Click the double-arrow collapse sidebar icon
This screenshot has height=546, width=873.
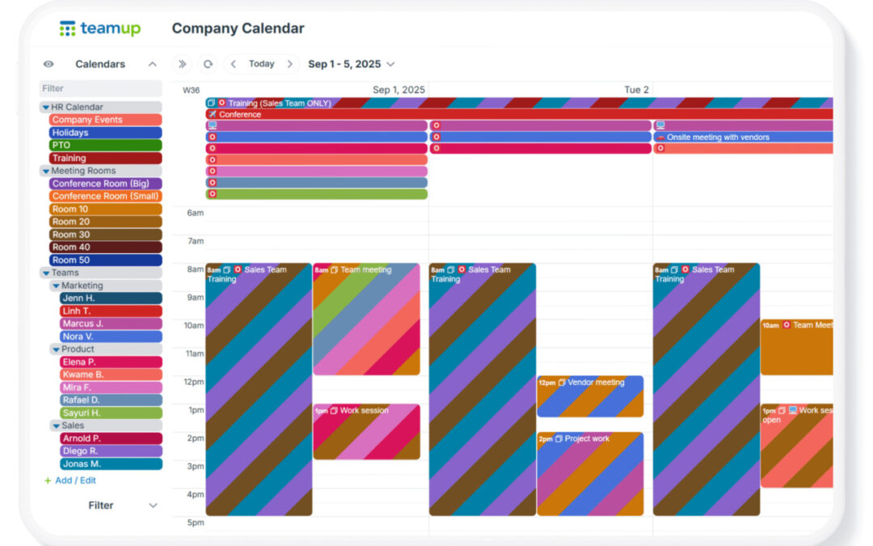pos(183,64)
